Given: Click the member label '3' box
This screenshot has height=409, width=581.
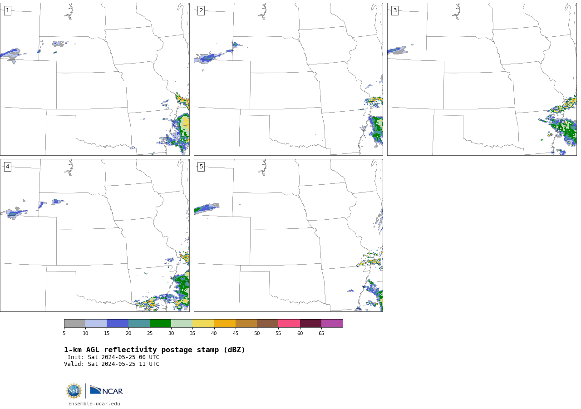Looking at the screenshot, I should tap(394, 10).
